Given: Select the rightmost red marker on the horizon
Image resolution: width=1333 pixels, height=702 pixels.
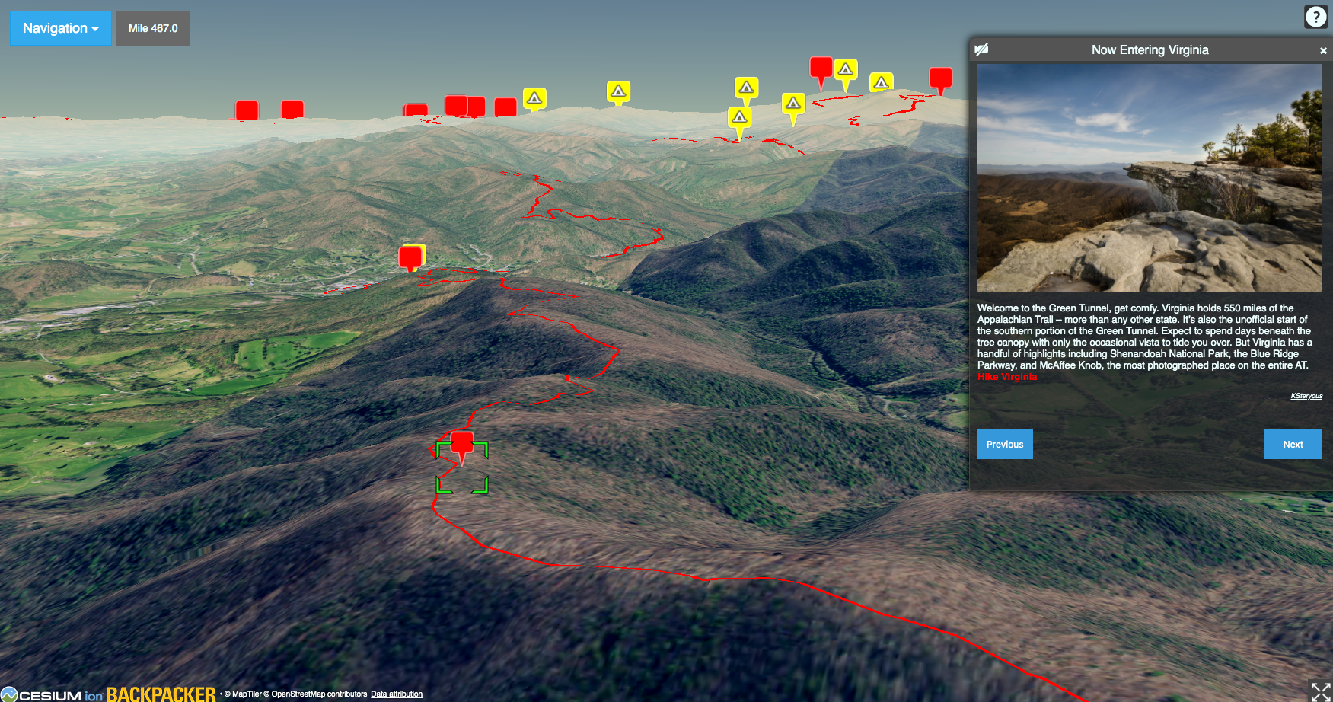Looking at the screenshot, I should click(x=940, y=78).
